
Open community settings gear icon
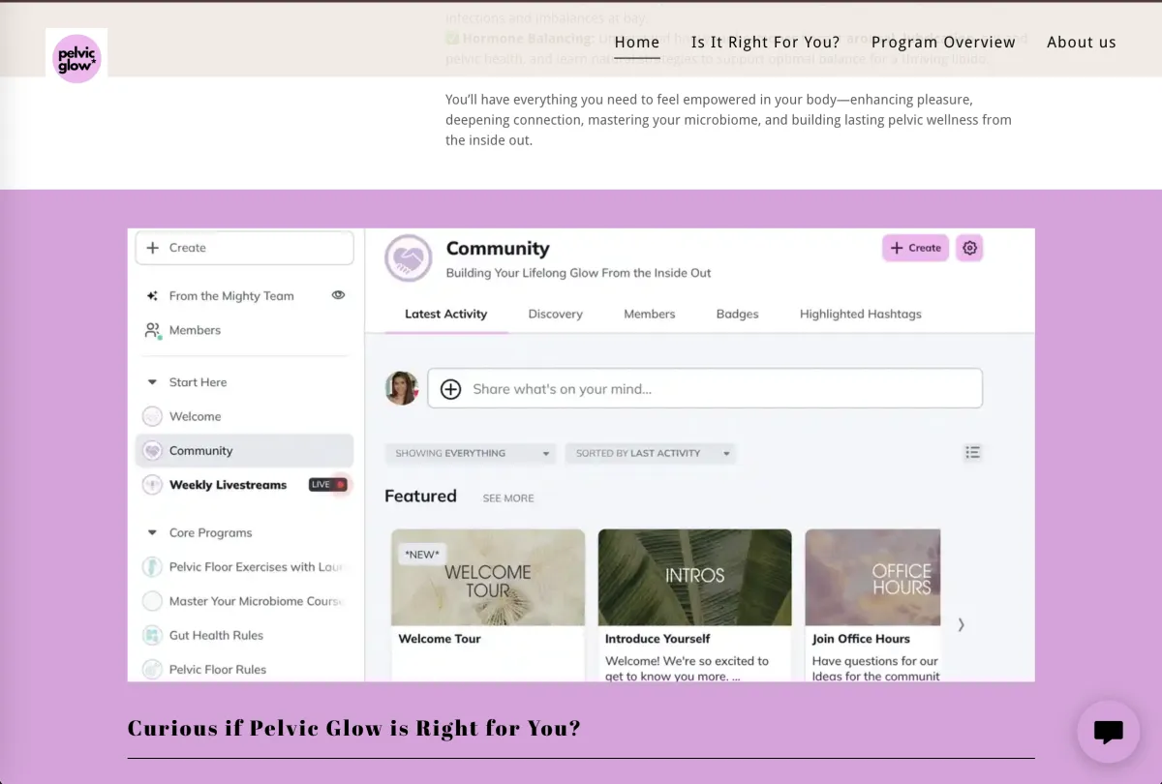(x=969, y=248)
